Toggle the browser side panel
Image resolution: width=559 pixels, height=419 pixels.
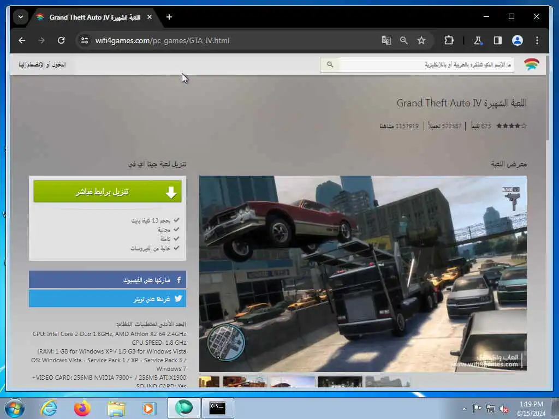coord(498,40)
